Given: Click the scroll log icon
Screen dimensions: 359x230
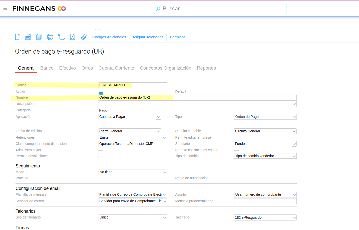Looking at the screenshot, I should coord(61,37).
